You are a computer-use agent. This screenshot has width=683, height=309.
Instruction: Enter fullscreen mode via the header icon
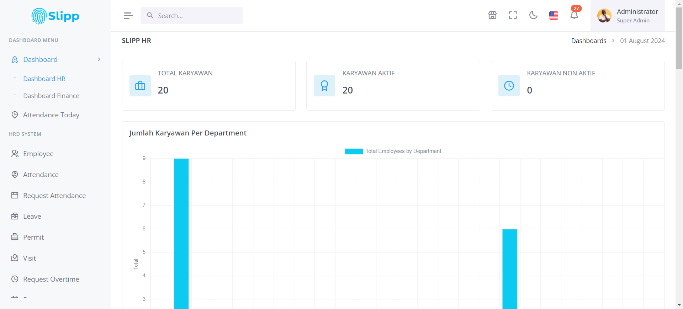(x=513, y=15)
